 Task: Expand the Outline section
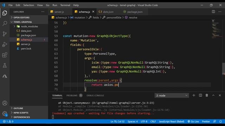coord(29,108)
